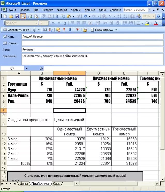The image size is (165, 192).
Task: Sort ascending with the A-Z icon
Action: [x=119, y=16]
